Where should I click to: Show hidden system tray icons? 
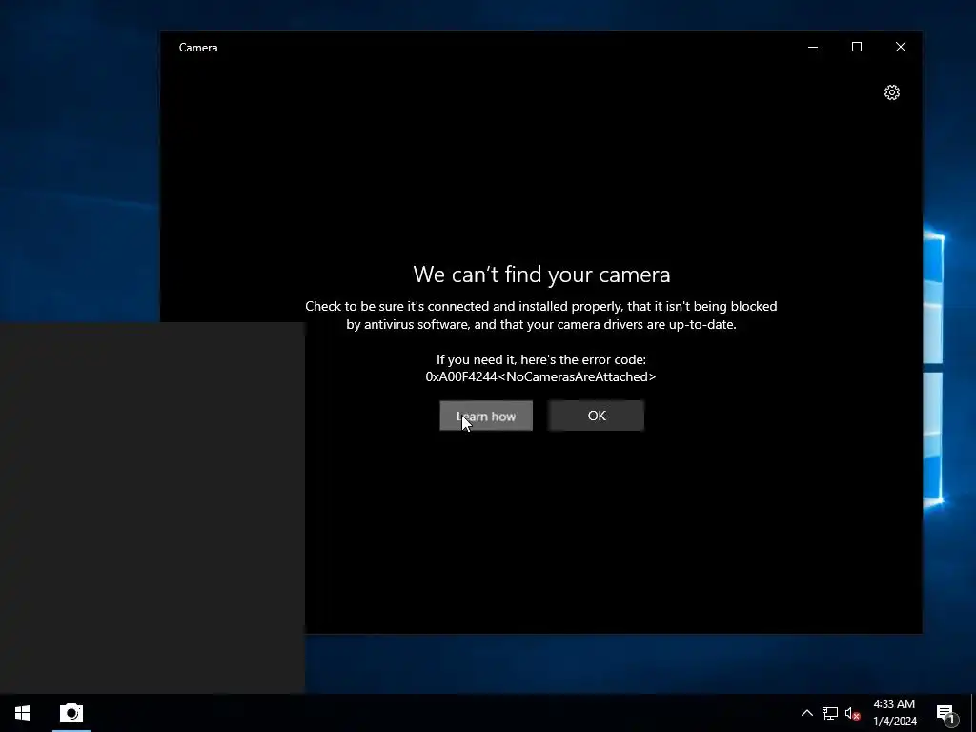[x=806, y=713]
